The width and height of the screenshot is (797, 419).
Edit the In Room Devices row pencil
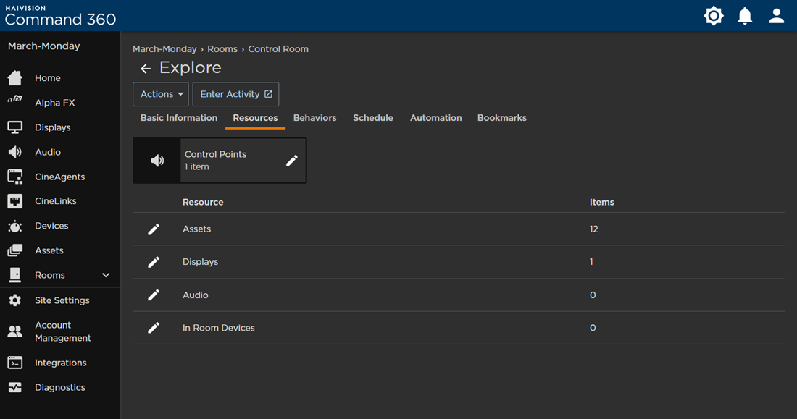click(x=154, y=328)
